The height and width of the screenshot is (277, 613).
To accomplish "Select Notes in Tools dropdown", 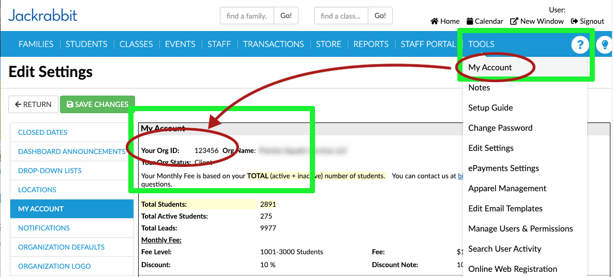I will point(479,87).
